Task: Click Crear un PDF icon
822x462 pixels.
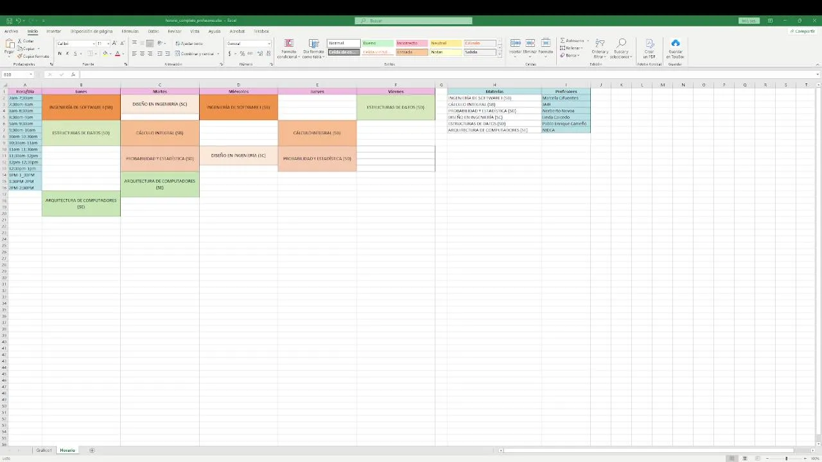Action: click(x=649, y=44)
